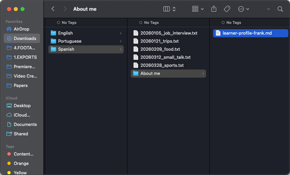290x175 pixels.
Task: Open the Shared sidebar location
Action: [x=20, y=134]
